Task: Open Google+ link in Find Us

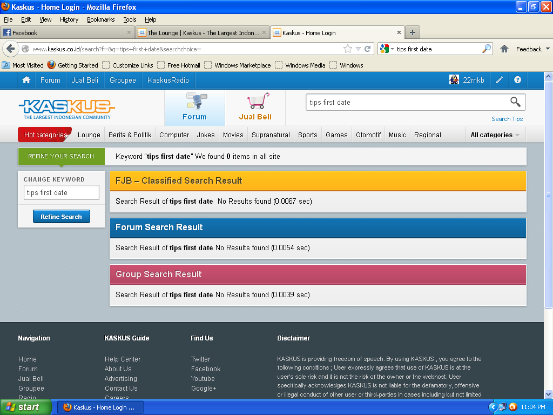Action: [x=204, y=388]
